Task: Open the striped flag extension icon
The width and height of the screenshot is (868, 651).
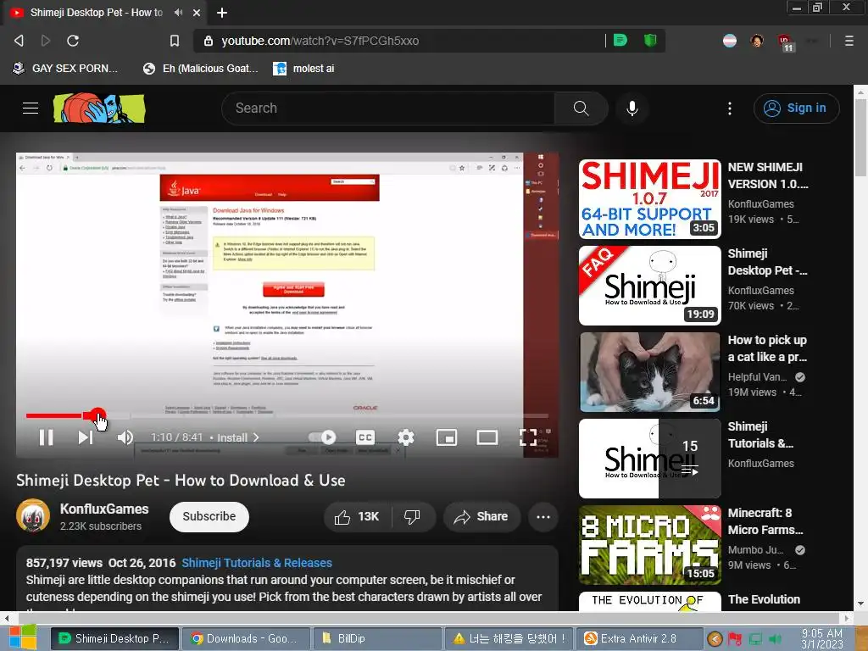Action: 730,41
